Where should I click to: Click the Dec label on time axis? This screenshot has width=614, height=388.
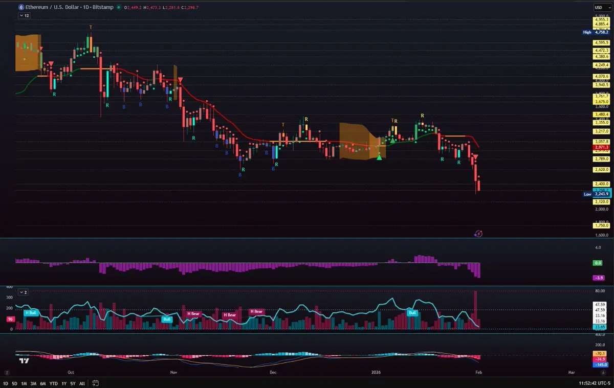pos(273,373)
